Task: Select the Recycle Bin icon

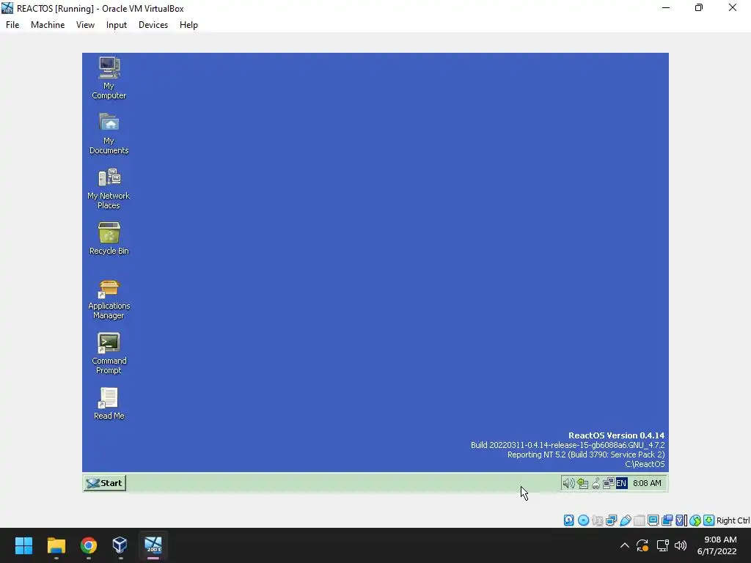Action: pos(109,238)
